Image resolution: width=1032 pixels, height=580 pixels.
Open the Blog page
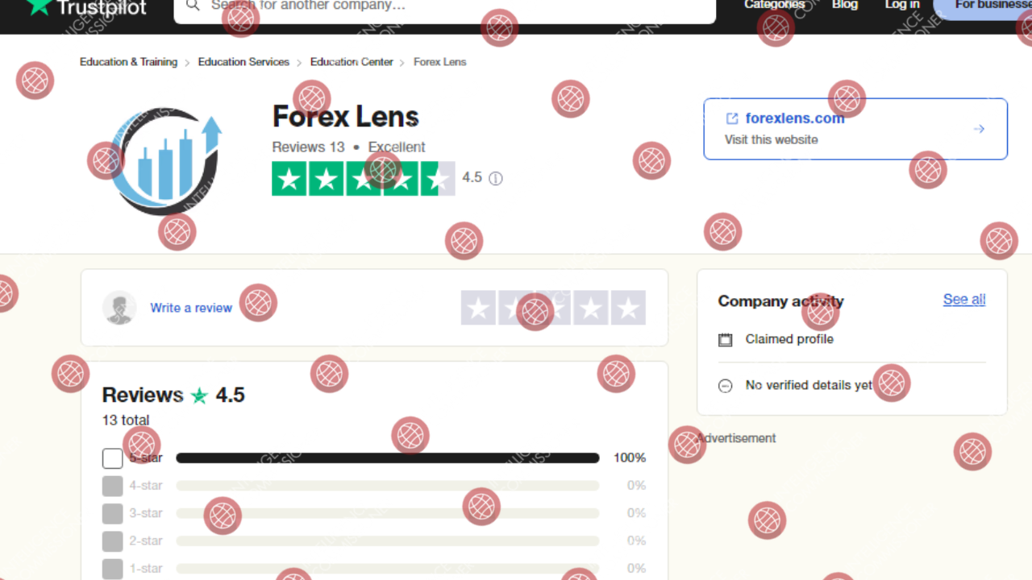845,5
